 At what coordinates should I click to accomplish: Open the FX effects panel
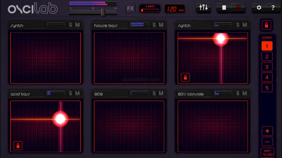coord(130,8)
